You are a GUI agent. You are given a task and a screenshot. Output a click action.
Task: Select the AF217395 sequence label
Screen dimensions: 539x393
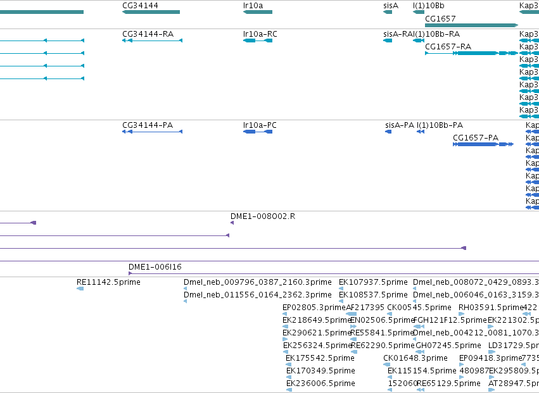[365, 308]
